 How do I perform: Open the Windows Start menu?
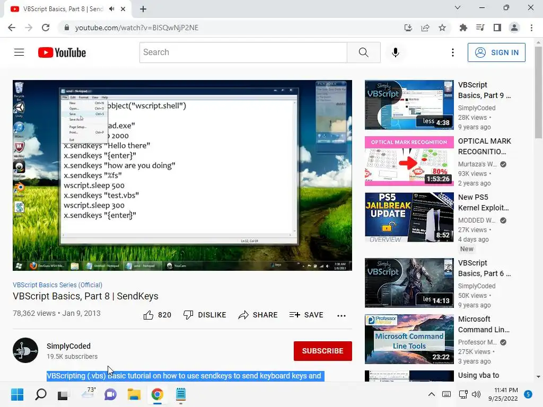[x=17, y=394]
